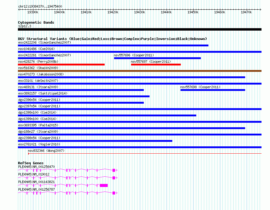Image resolution: width=270 pixels, height=210 pixels.
Task: Click the nsv557698 (Cooper2011) label
Action: (x=200, y=87)
